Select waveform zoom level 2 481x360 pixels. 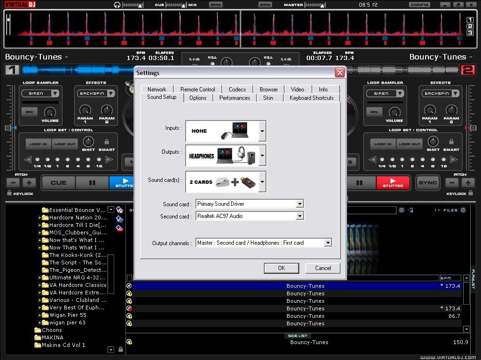click(x=470, y=26)
